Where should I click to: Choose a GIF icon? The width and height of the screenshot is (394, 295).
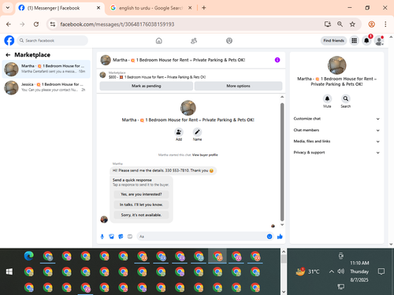130,237
